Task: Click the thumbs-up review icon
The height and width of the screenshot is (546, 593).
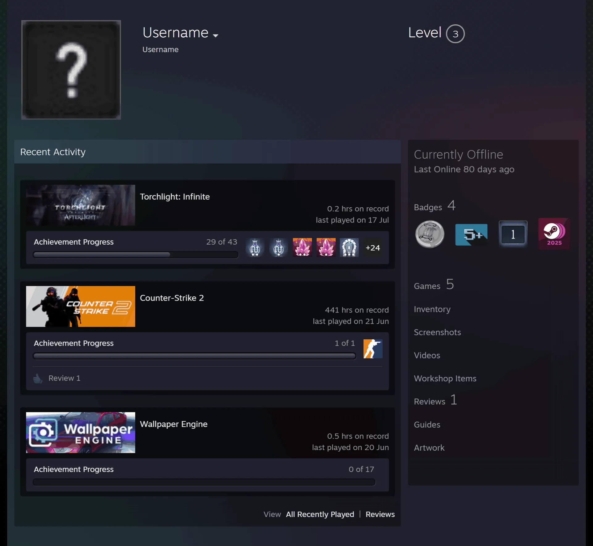Action: point(38,378)
